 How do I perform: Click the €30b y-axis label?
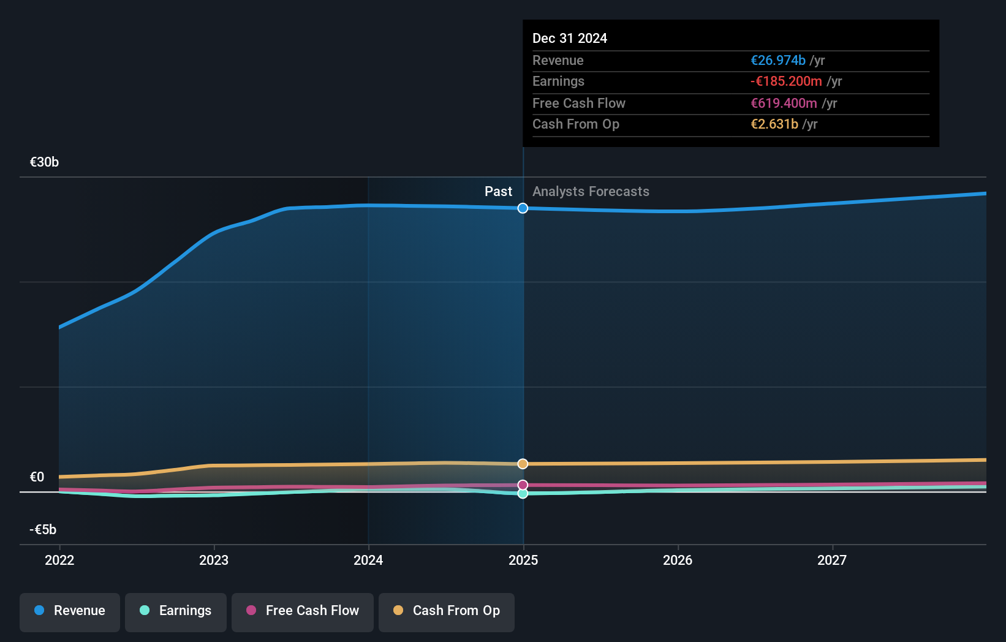point(44,162)
